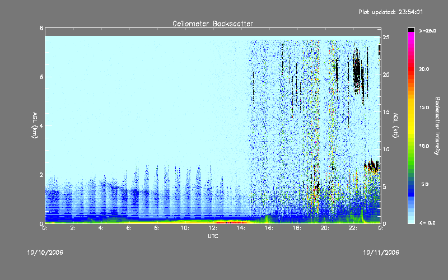Click the "15.0" colorbar intensity label
Viewport: 448px width, 280px height.
(424, 108)
